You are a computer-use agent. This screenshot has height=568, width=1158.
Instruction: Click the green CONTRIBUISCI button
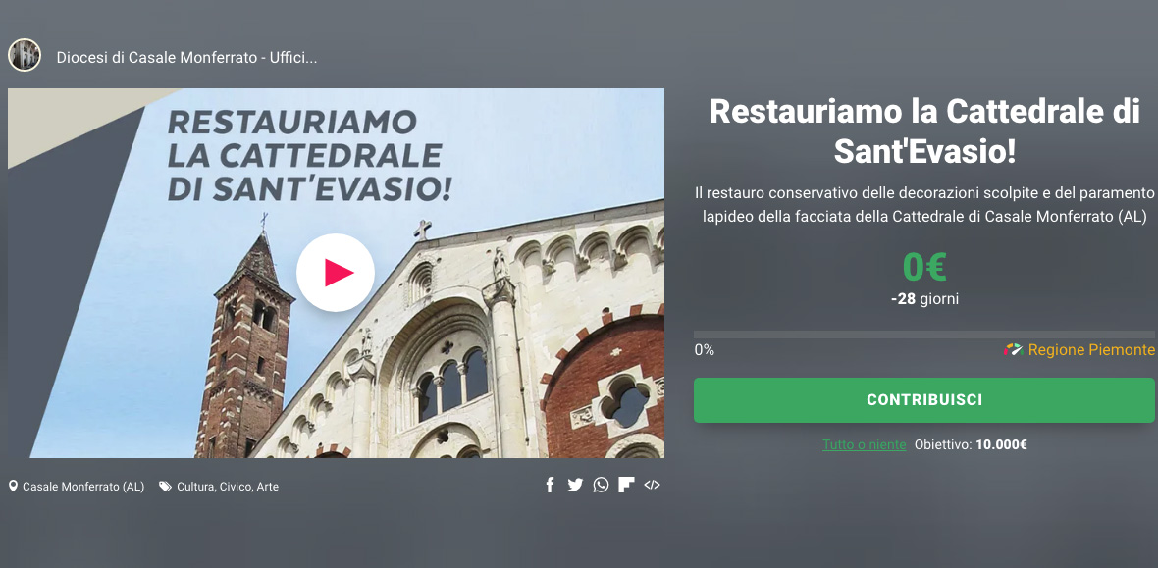coord(923,399)
